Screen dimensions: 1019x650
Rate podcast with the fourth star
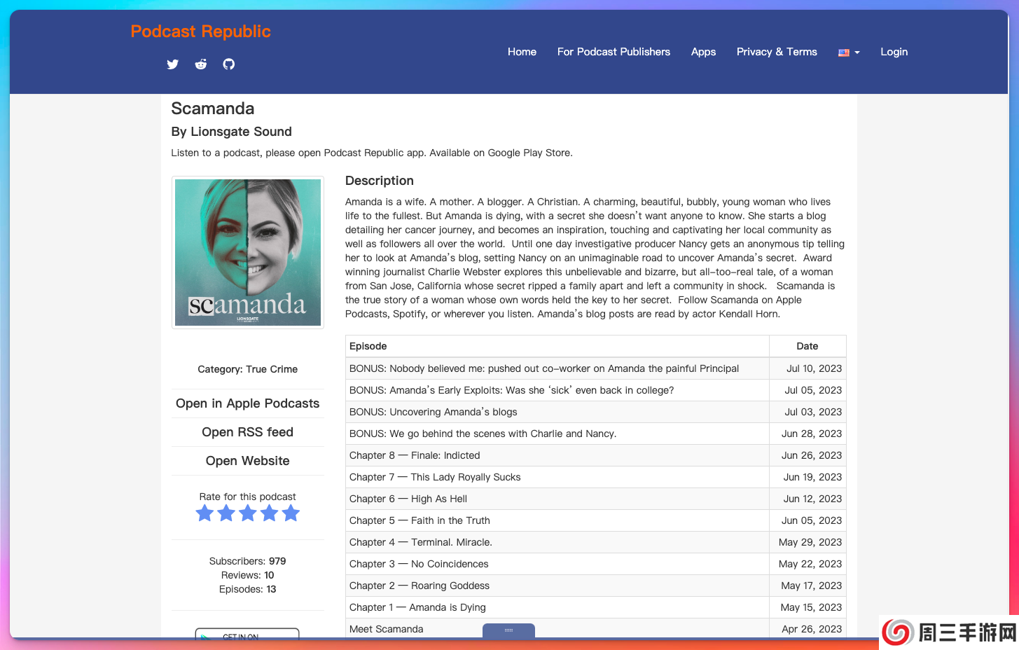pos(270,513)
